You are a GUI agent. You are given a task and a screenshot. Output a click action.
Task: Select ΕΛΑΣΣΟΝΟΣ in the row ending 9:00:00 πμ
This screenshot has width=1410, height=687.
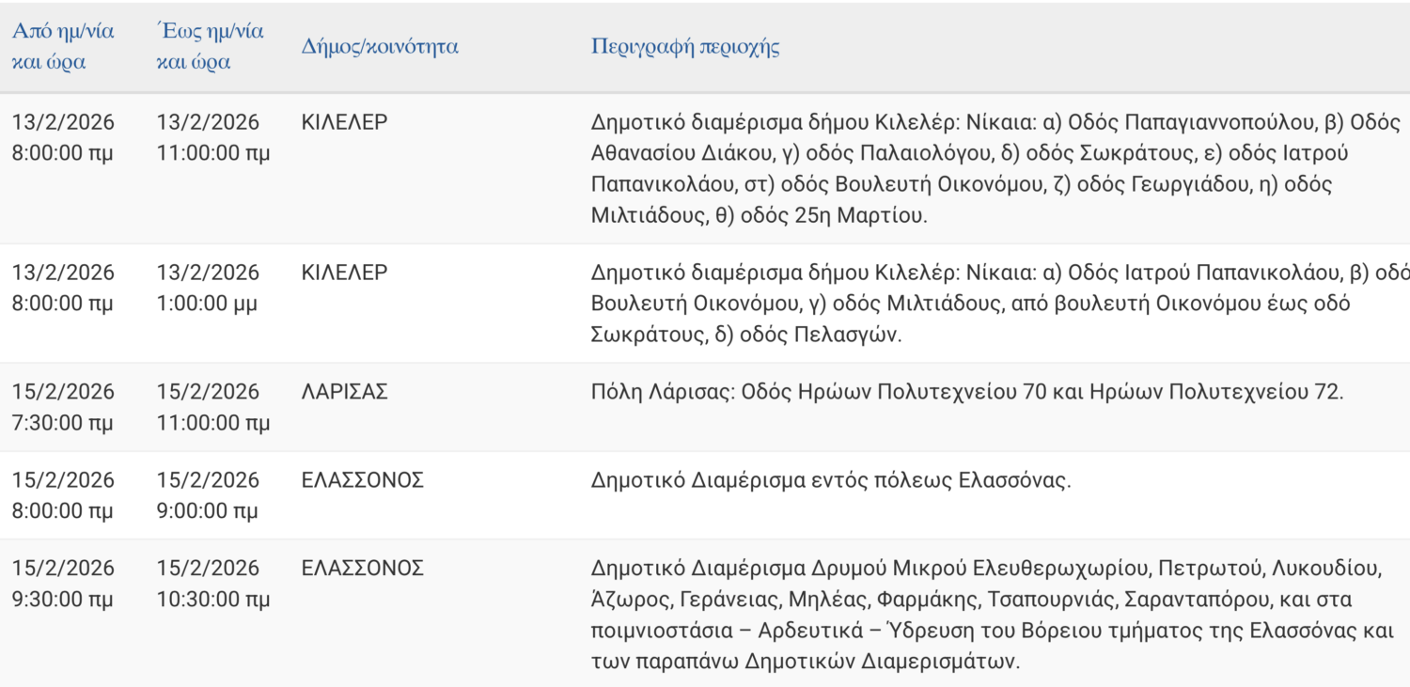[x=363, y=480]
